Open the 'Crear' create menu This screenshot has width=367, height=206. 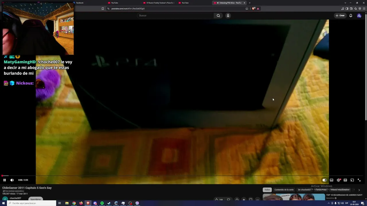pyautogui.click(x=340, y=15)
